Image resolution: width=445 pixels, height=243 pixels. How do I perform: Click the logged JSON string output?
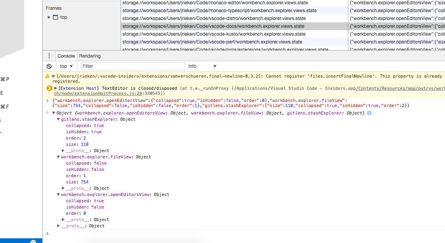click(x=231, y=103)
